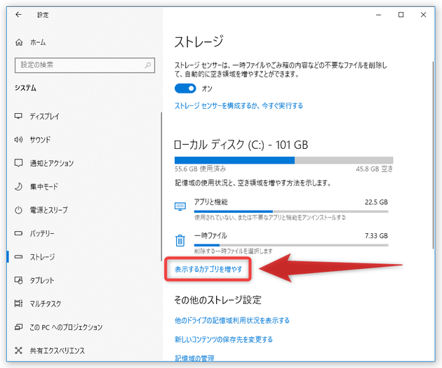442x368 pixels.
Task: Click the 22.5 GB apps size value
Action: [376, 202]
